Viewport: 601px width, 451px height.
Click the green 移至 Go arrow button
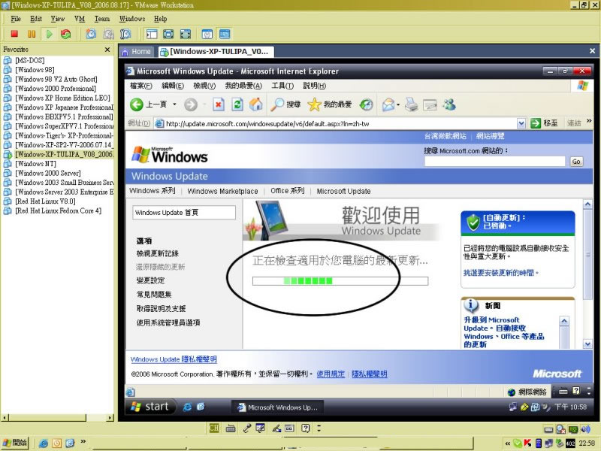pyautogui.click(x=535, y=123)
